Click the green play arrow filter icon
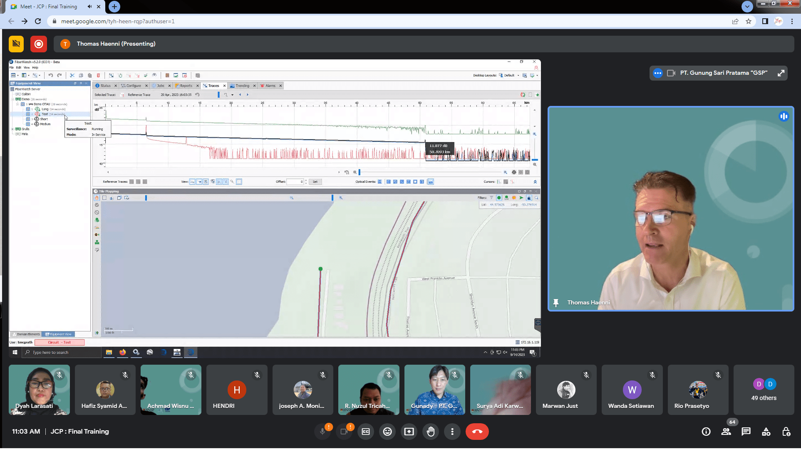The height and width of the screenshot is (449, 801). (x=521, y=198)
